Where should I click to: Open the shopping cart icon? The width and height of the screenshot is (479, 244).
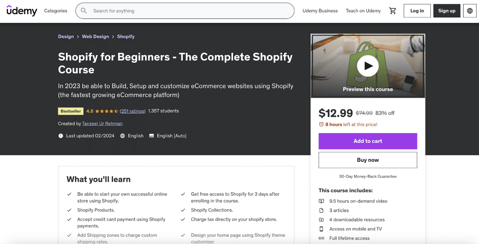(393, 10)
